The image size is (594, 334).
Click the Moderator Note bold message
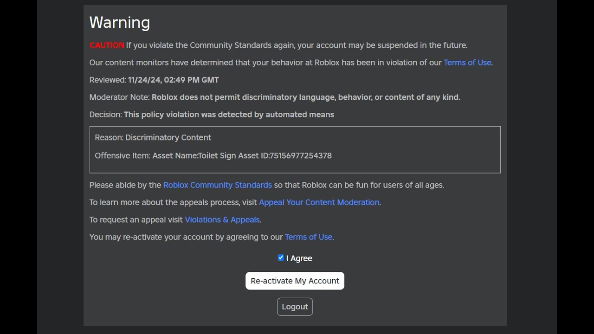coord(306,97)
